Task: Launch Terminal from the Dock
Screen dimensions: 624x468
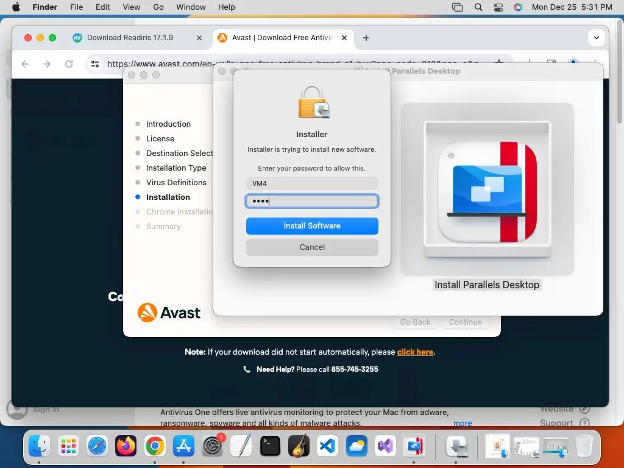Action: pyautogui.click(x=270, y=445)
